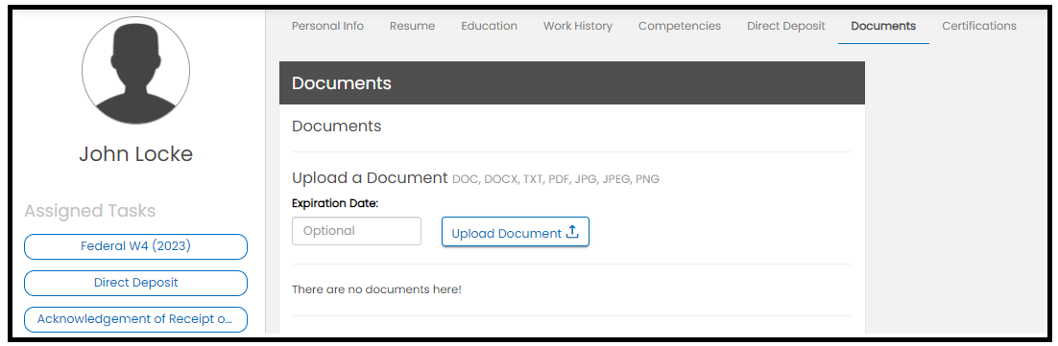Click the dark Documents panel header

[x=571, y=82]
